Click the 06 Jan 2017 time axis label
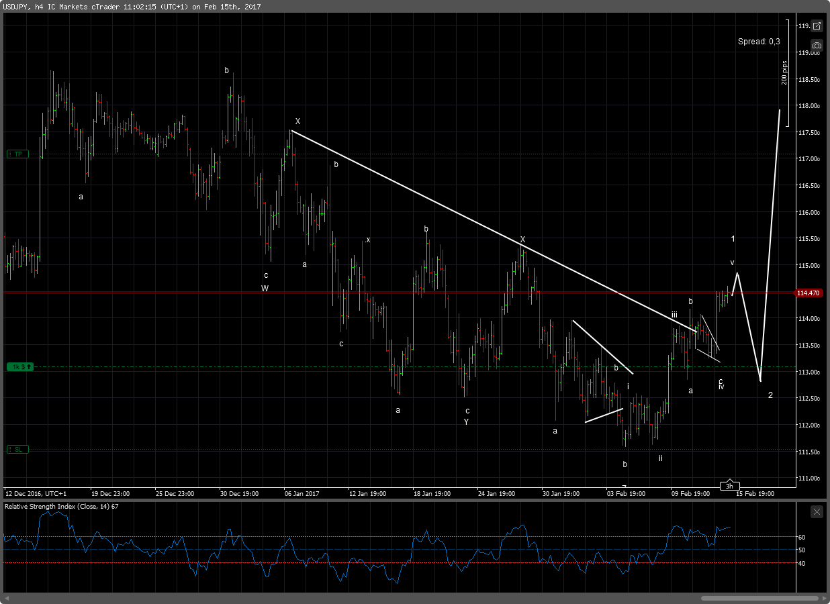Screen dimensions: 830x604 (302, 493)
